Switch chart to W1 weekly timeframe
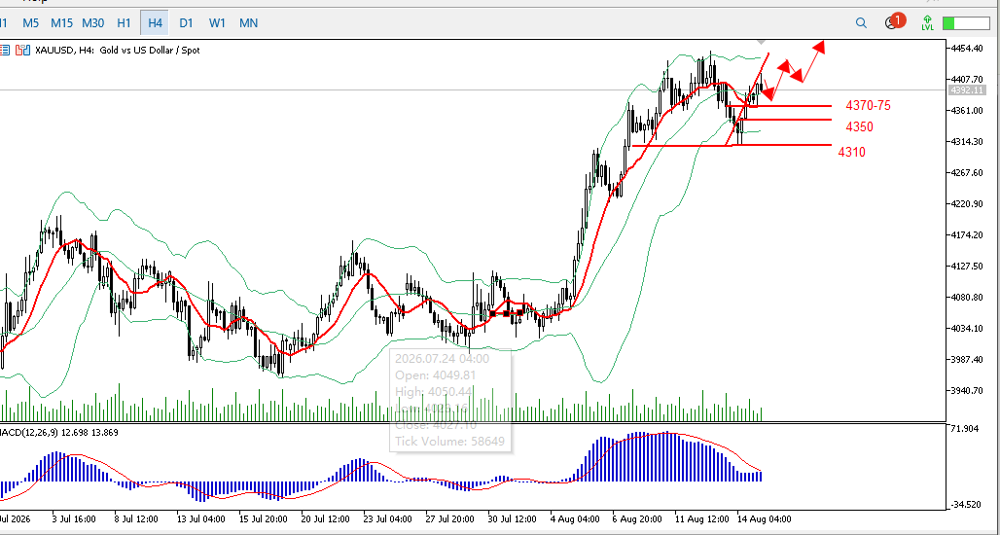 pyautogui.click(x=217, y=23)
